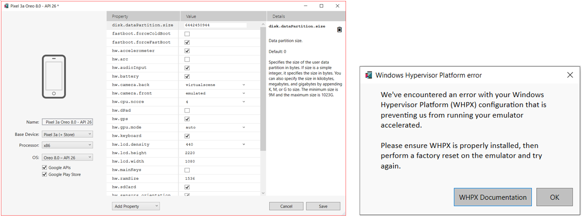Viewport: 582px width, 218px height.
Task: Open the OS Oreo 8.0 dropdown
Action: coord(67,157)
